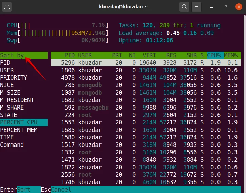Click the Swp usage meter bar
The image size is (246, 193).
(57, 40)
